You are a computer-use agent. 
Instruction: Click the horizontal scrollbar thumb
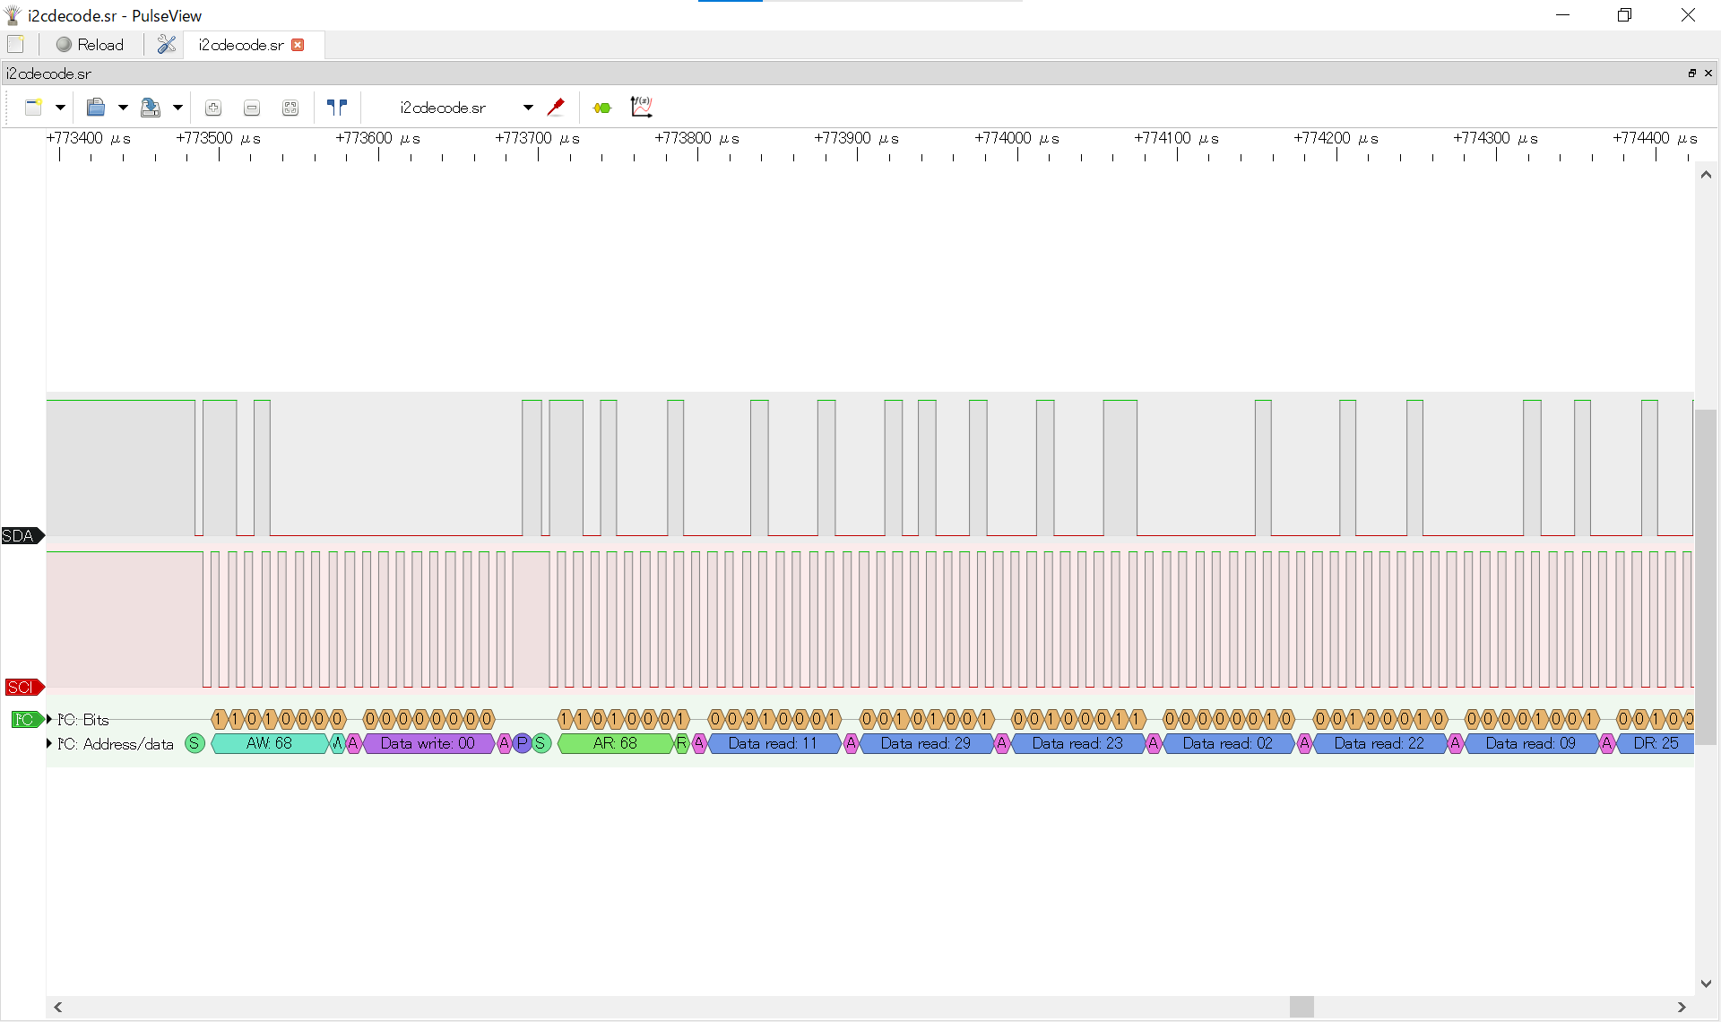(x=1302, y=1007)
